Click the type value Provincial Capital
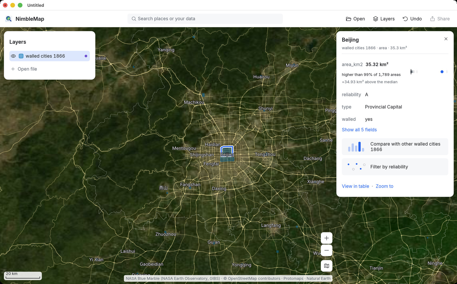This screenshot has height=284, width=457. click(383, 107)
